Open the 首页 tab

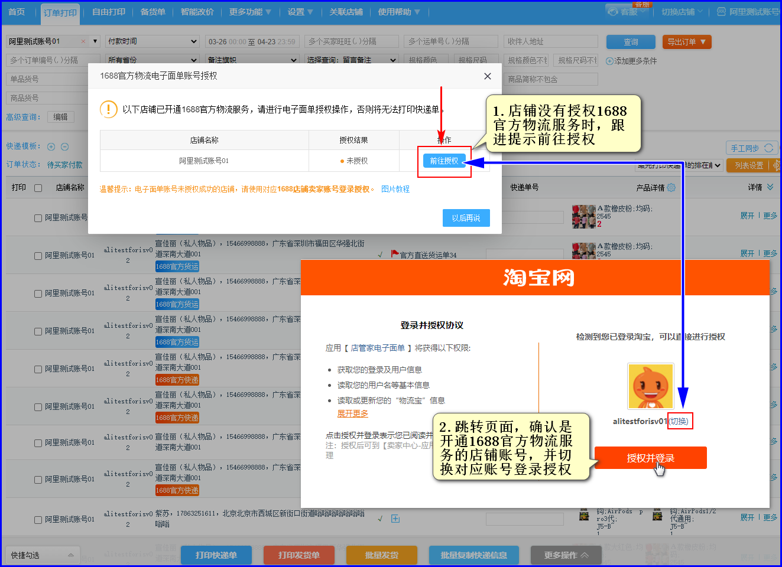pos(17,12)
